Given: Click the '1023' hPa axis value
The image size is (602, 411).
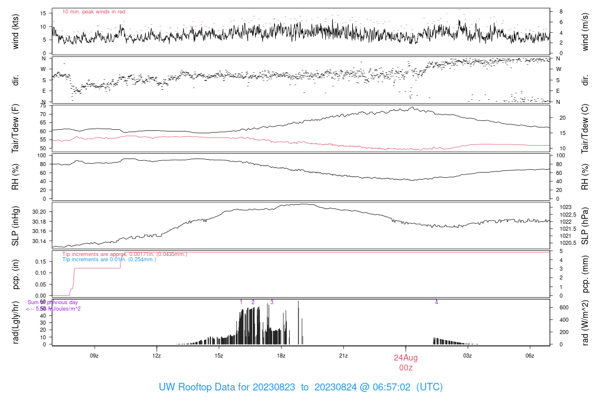Looking at the screenshot, I should (566, 207).
